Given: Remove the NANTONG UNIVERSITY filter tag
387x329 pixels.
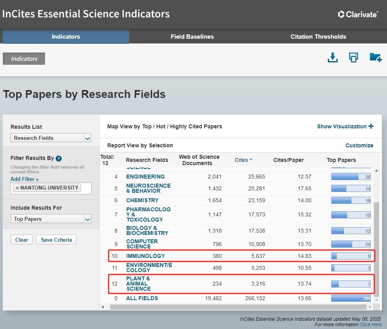Looking at the screenshot, I should 17,188.
